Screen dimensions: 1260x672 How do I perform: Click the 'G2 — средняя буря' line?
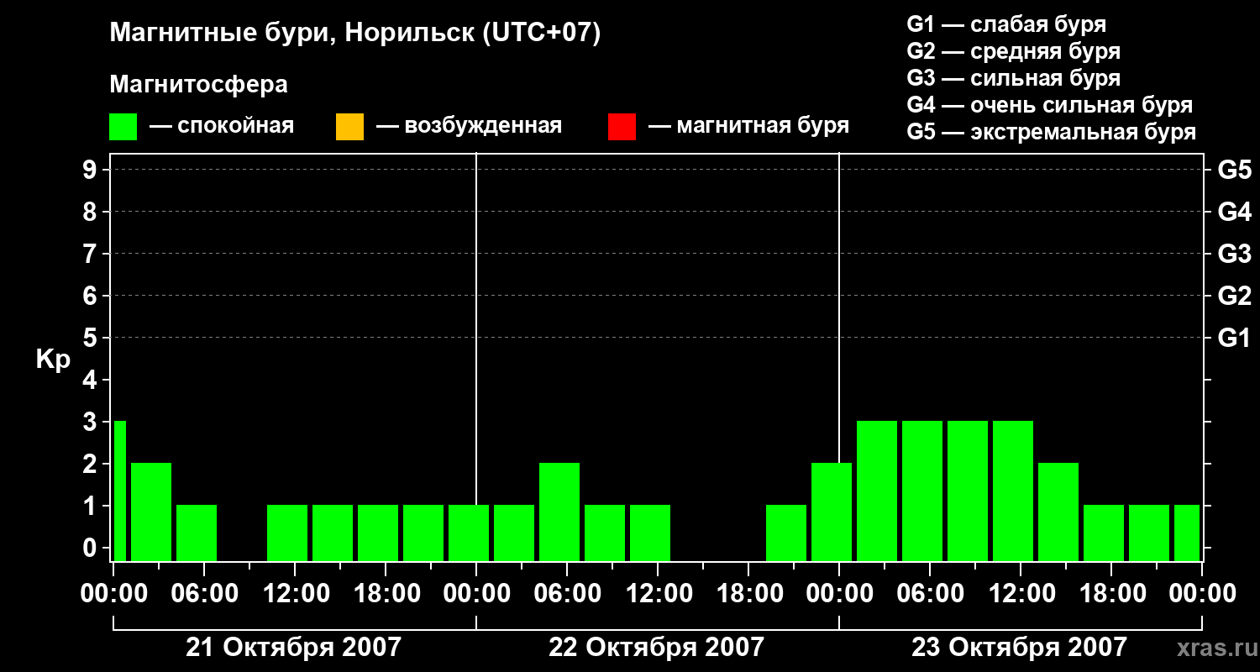[1014, 51]
